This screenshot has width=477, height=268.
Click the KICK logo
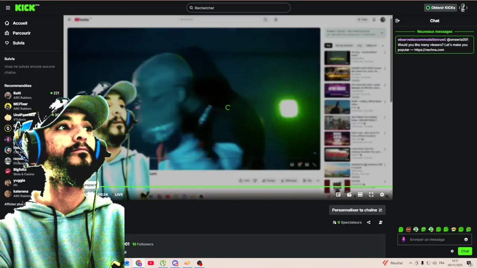[27, 7]
